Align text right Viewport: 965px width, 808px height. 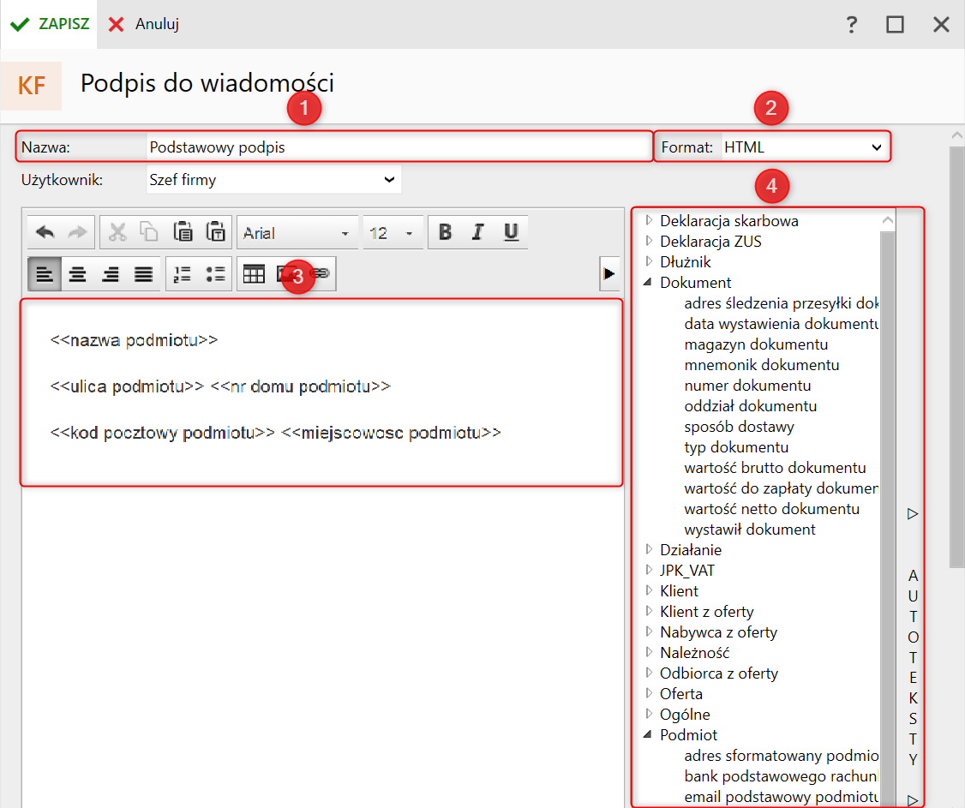pos(111,274)
